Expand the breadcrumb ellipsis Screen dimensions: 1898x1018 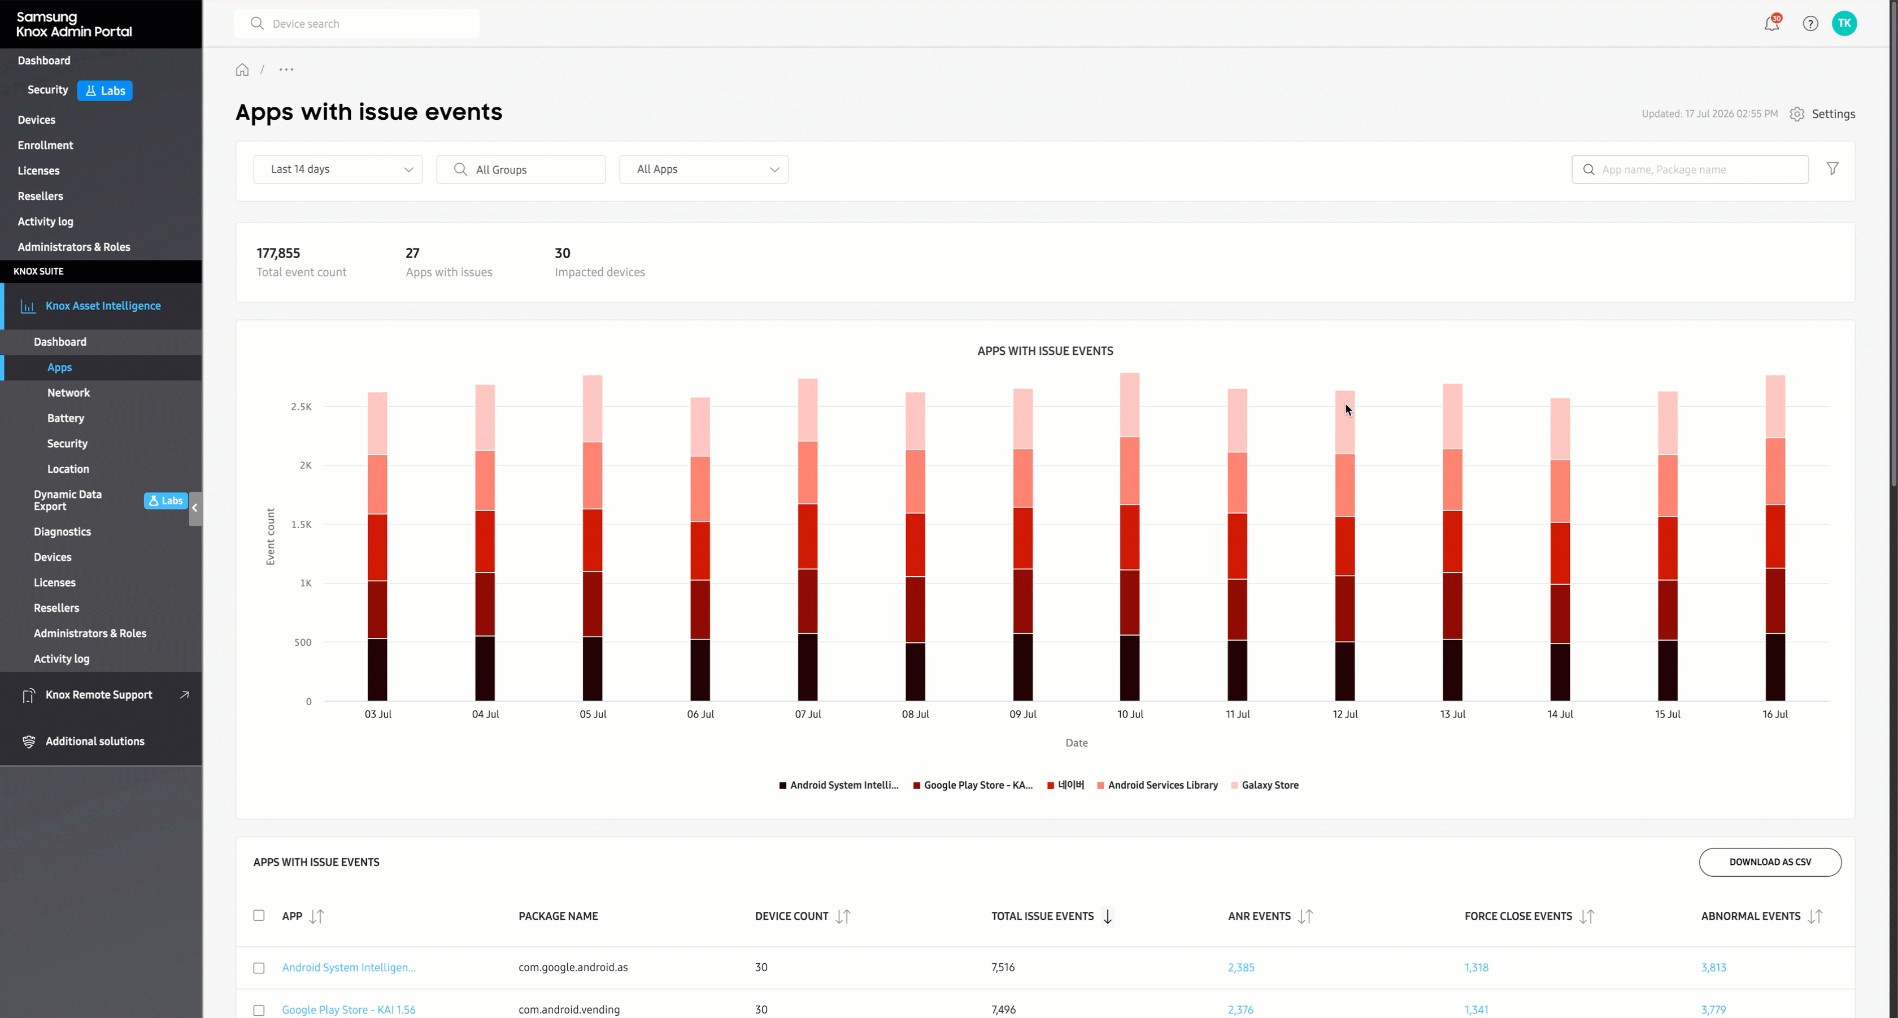286,70
